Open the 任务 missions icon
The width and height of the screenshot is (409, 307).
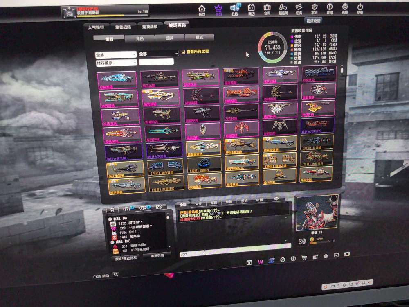tap(299, 9)
